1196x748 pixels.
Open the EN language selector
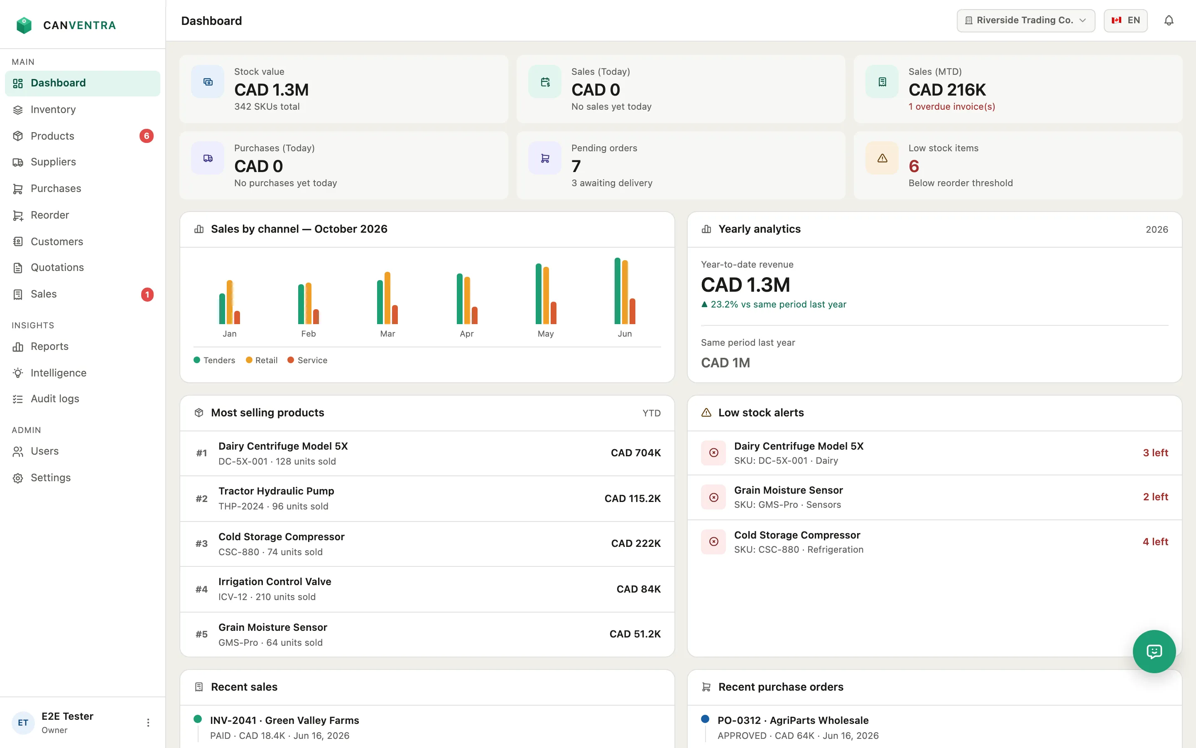click(x=1125, y=20)
